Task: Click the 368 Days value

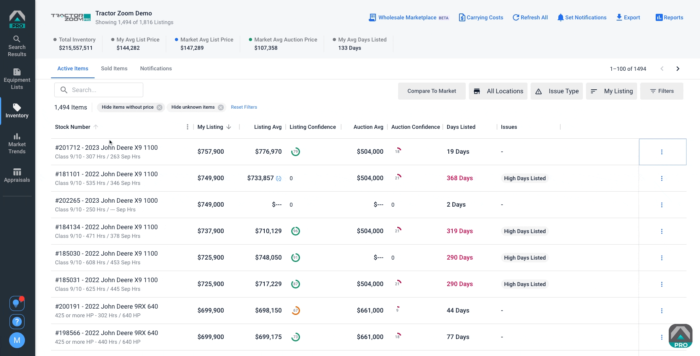Action: point(460,178)
